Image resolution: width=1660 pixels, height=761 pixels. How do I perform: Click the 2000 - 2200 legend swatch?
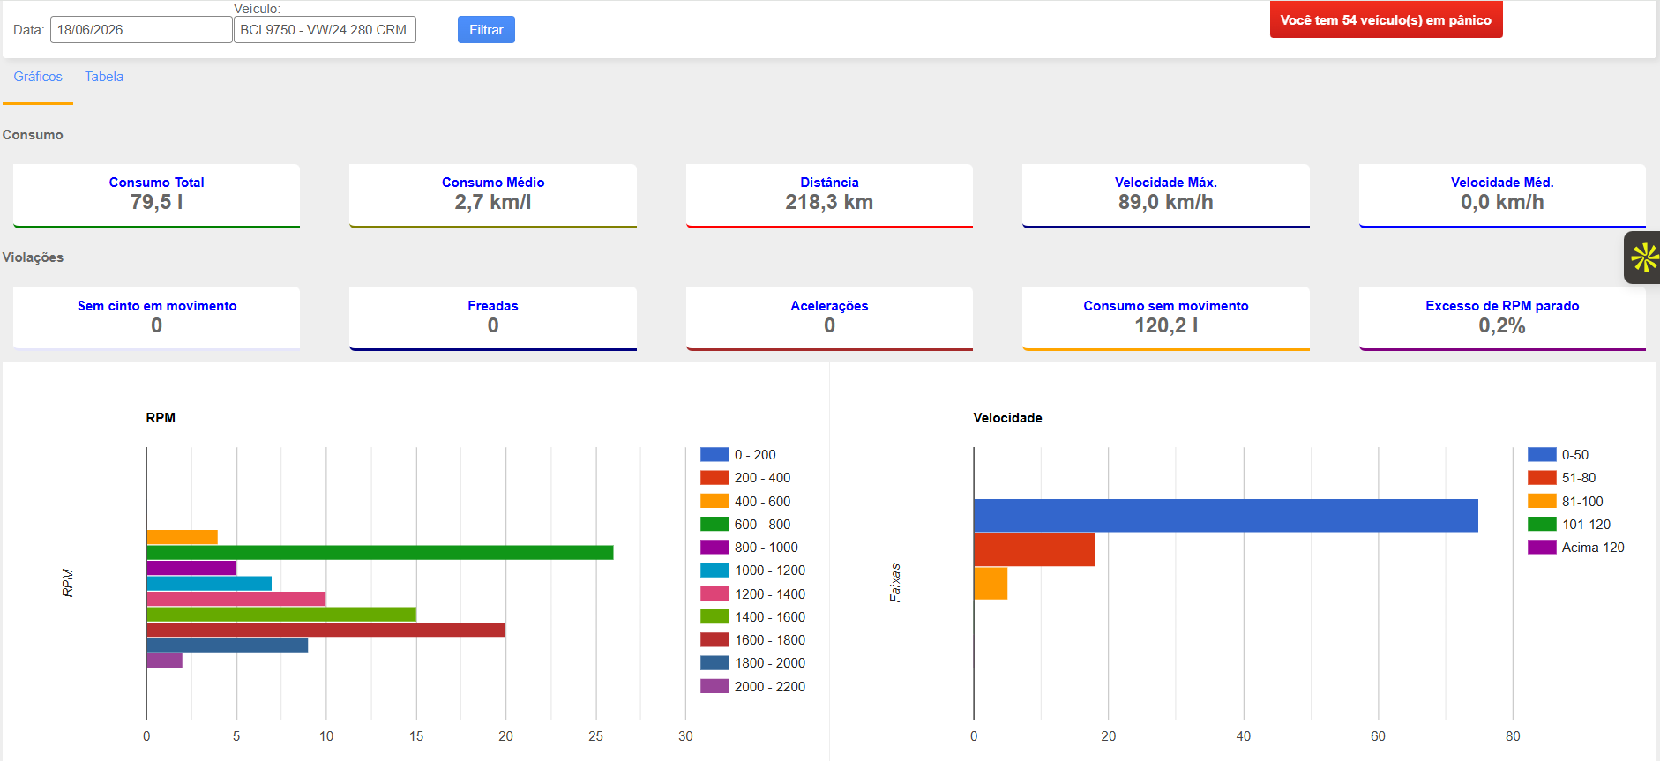pyautogui.click(x=714, y=686)
